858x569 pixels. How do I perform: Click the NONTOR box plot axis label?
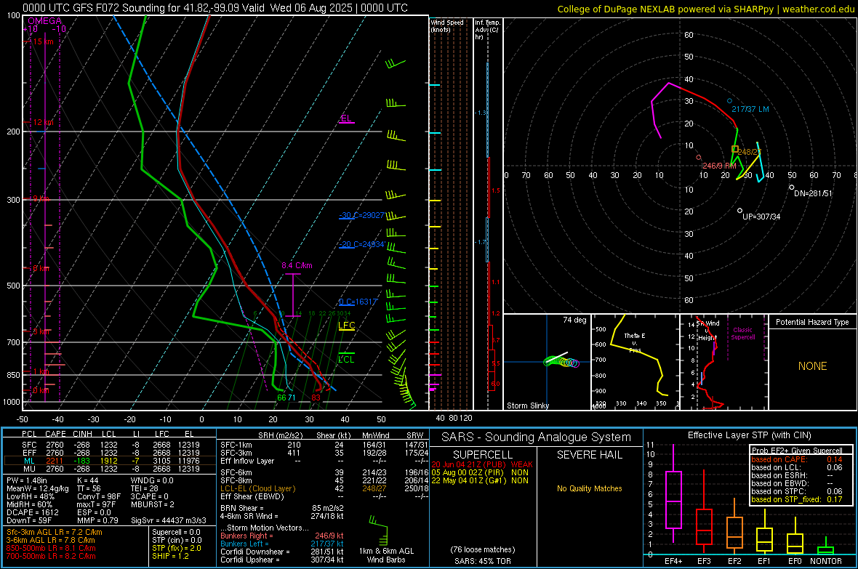point(826,561)
